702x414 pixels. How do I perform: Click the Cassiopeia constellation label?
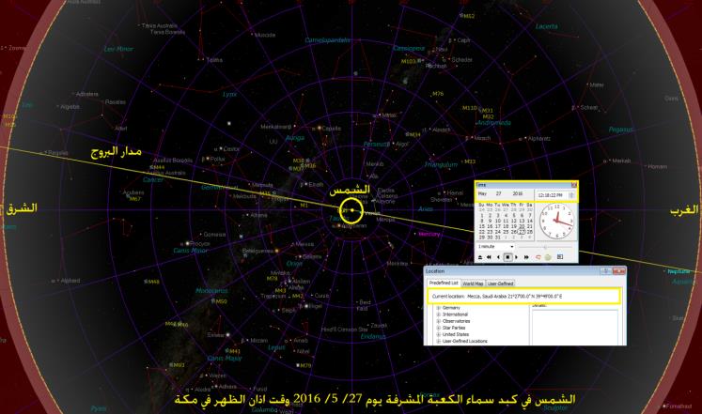coord(409,48)
